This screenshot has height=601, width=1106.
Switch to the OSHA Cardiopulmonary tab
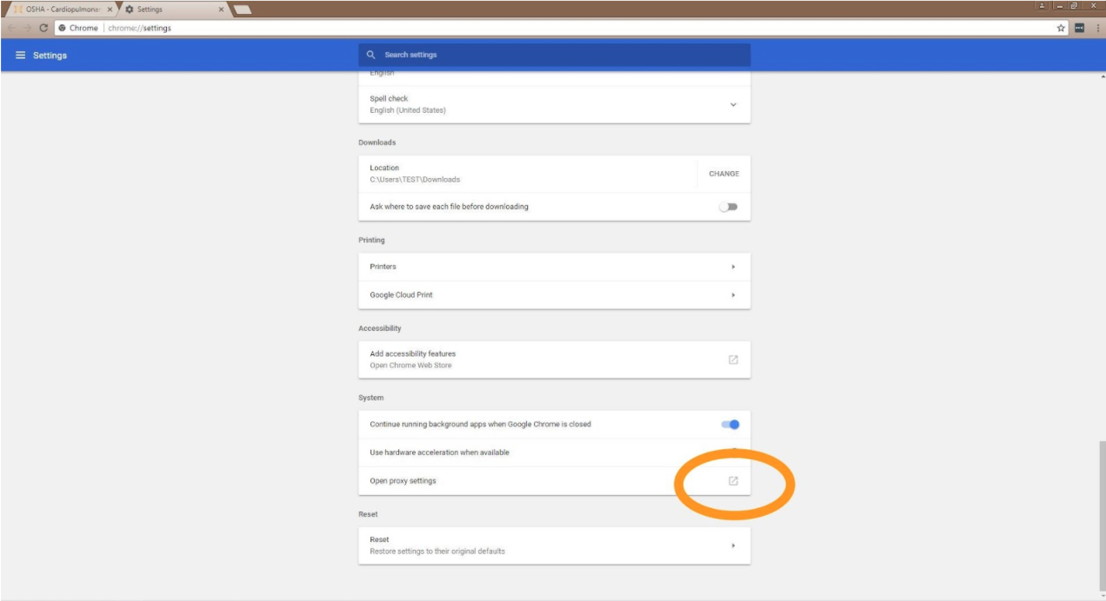[x=61, y=10]
